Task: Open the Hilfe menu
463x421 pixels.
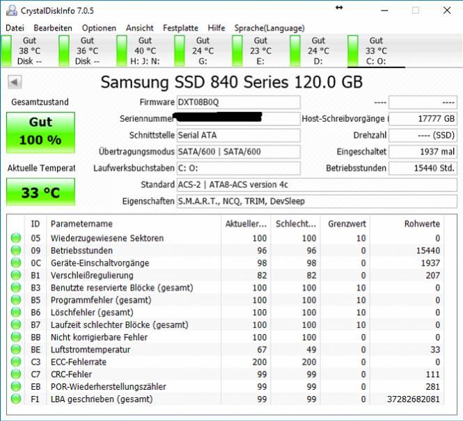Action: 217,28
